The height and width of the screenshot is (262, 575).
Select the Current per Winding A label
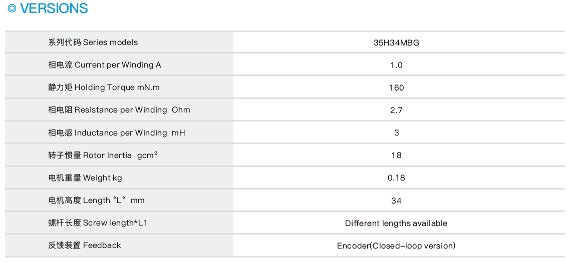[105, 65]
